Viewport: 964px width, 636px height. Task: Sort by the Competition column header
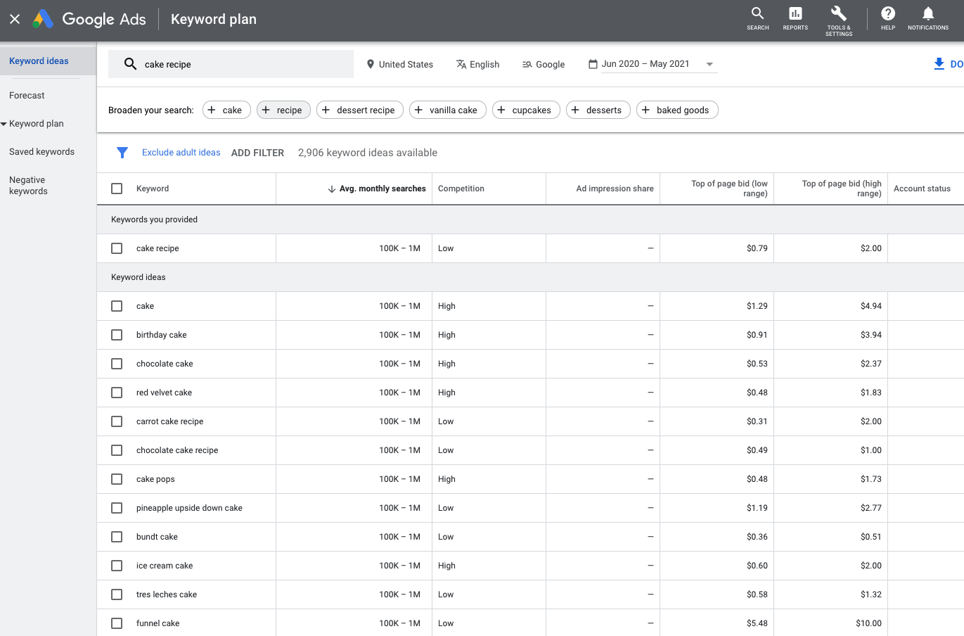(461, 189)
